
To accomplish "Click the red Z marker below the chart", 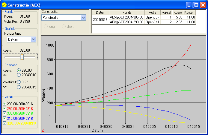I will 43,131.
